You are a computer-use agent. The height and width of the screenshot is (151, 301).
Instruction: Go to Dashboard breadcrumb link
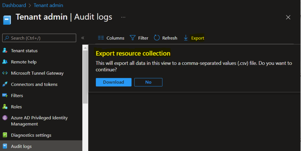[14, 5]
